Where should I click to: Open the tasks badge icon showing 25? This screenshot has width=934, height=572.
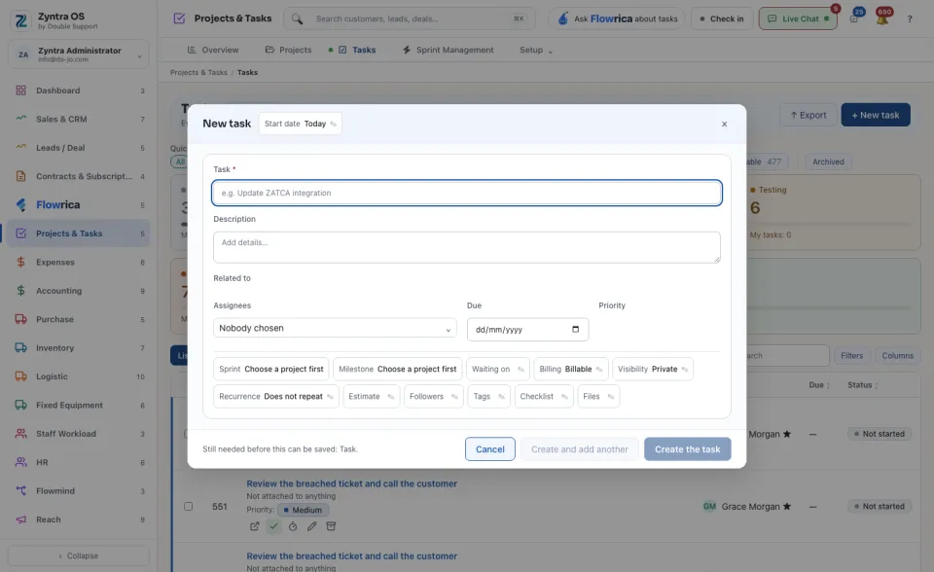pos(855,18)
